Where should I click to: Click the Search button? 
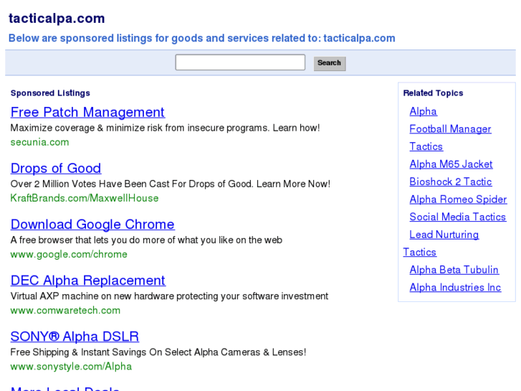pos(330,63)
